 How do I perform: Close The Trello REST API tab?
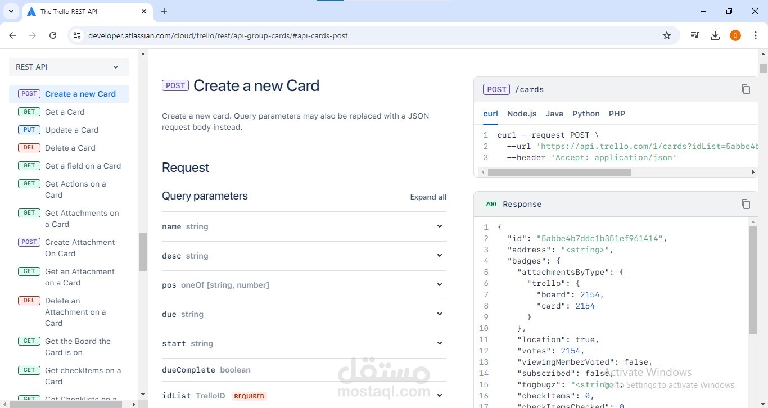[x=144, y=11]
